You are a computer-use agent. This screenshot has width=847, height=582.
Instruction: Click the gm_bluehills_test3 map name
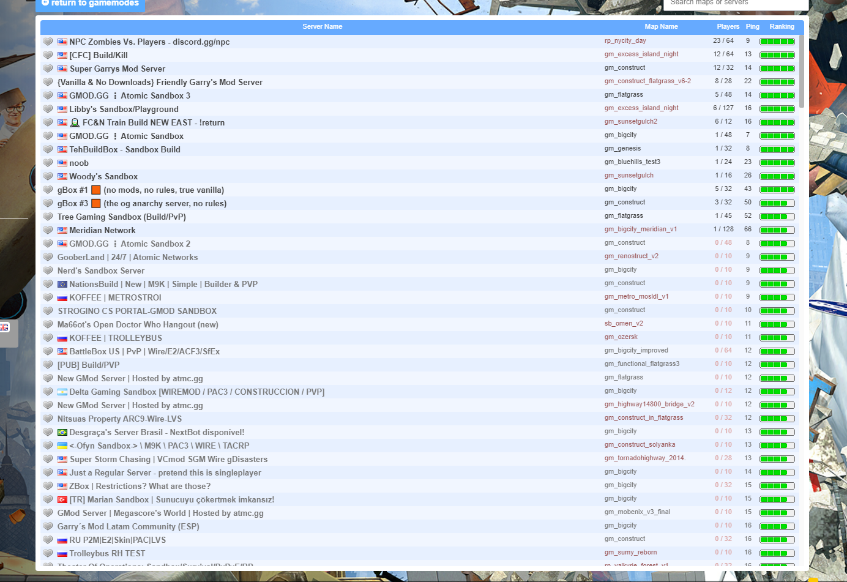coord(632,162)
